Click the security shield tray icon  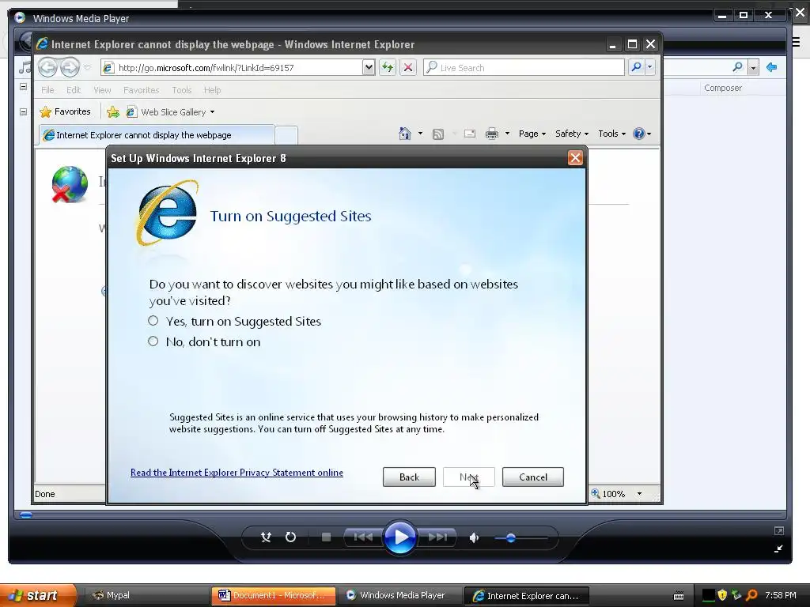tap(722, 595)
